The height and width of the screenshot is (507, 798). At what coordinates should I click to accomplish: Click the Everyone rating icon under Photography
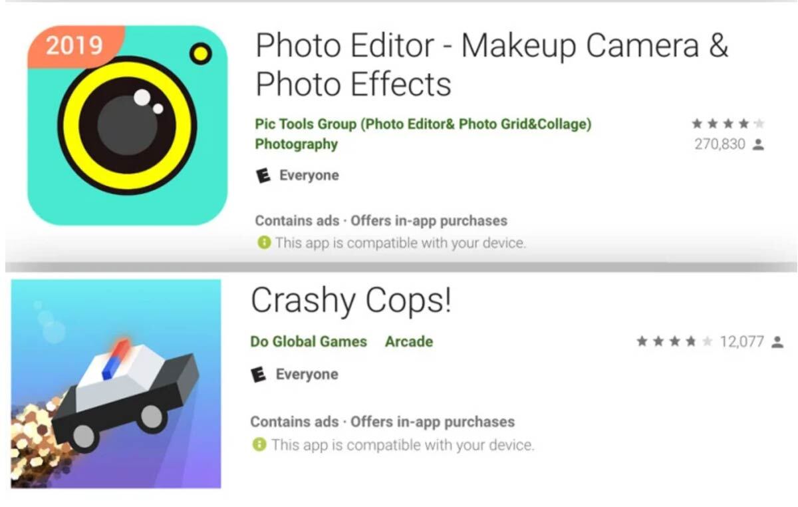point(264,176)
